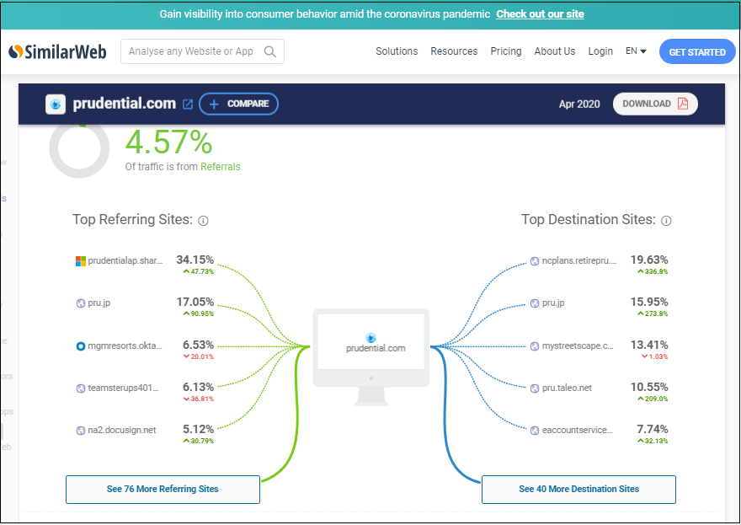This screenshot has width=741, height=525.
Task: Click the prudential.com title in header
Action: tap(125, 104)
